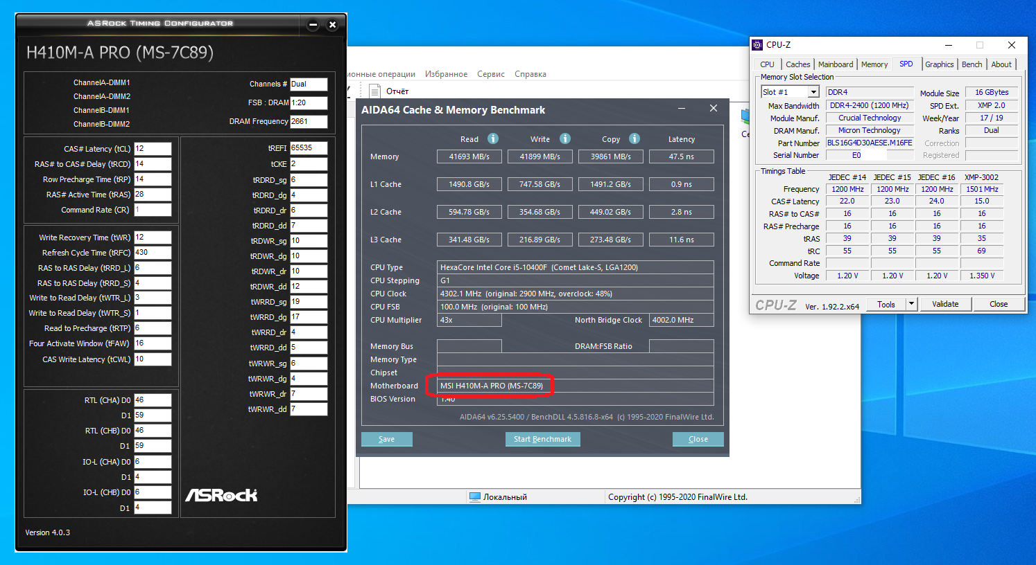Viewport: 1036px width, 565px height.
Task: Open the Избранное menu in AIDA64
Action: (x=446, y=74)
